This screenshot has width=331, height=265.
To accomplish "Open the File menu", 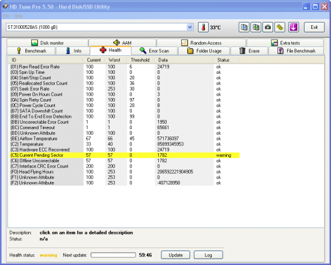I will point(6,16).
